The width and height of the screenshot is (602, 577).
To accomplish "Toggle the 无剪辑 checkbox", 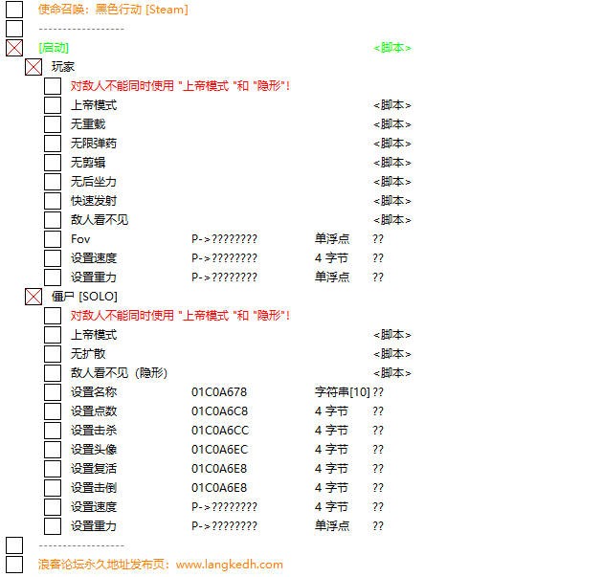I will click(53, 163).
